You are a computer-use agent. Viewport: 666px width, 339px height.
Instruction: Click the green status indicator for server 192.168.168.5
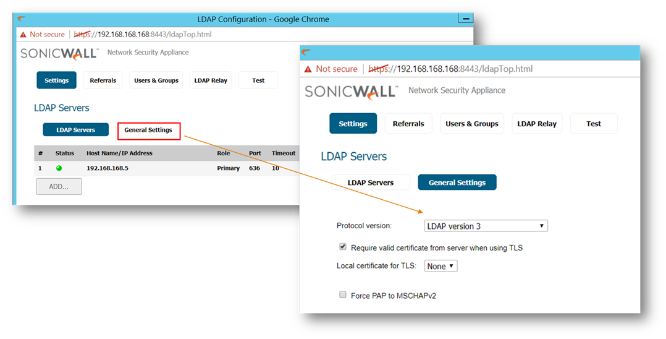coord(59,168)
